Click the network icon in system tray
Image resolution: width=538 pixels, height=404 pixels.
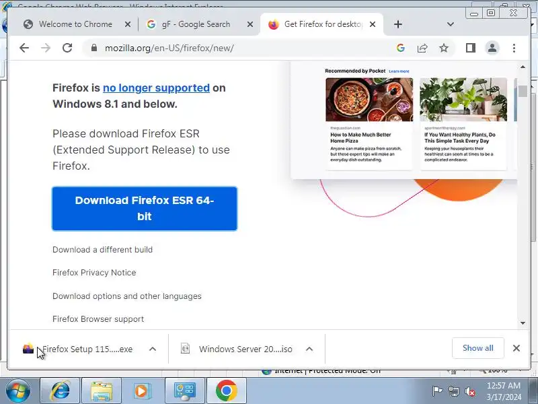454,391
